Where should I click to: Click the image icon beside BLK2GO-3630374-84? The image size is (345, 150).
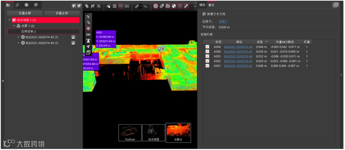pos(73,43)
